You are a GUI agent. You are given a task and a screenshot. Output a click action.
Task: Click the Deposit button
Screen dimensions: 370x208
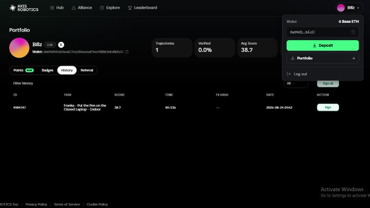323,46
